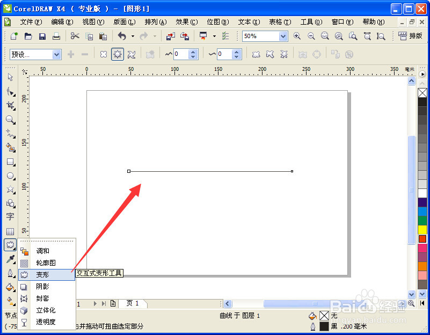
Task: Click the Copy icon
Action: (x=89, y=36)
